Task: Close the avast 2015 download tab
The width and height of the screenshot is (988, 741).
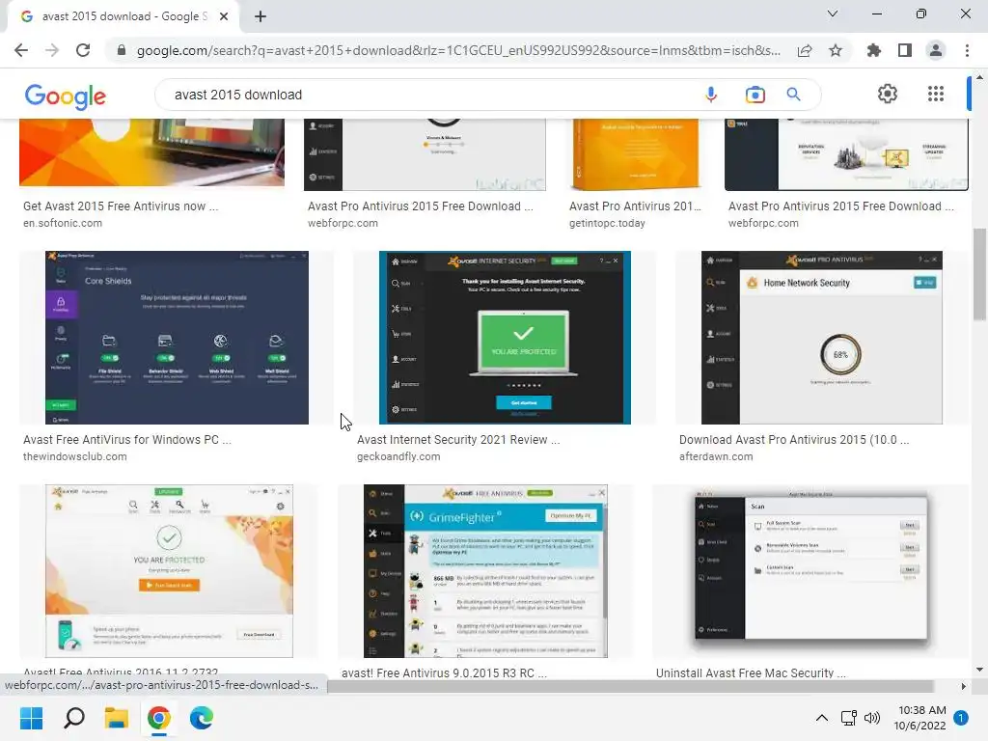Action: pyautogui.click(x=224, y=16)
